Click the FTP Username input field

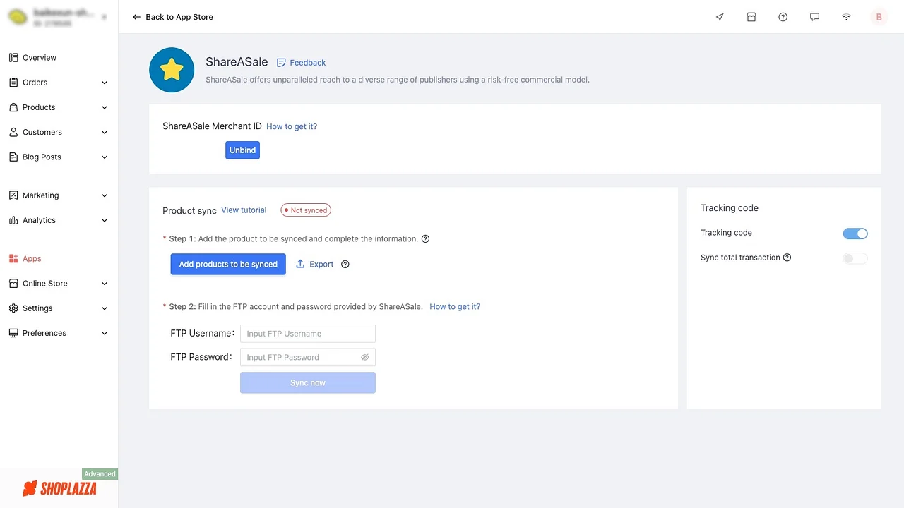point(307,333)
